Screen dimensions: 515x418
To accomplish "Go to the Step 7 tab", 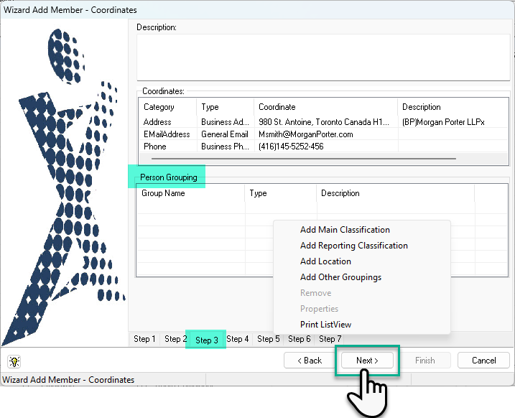I will (330, 339).
